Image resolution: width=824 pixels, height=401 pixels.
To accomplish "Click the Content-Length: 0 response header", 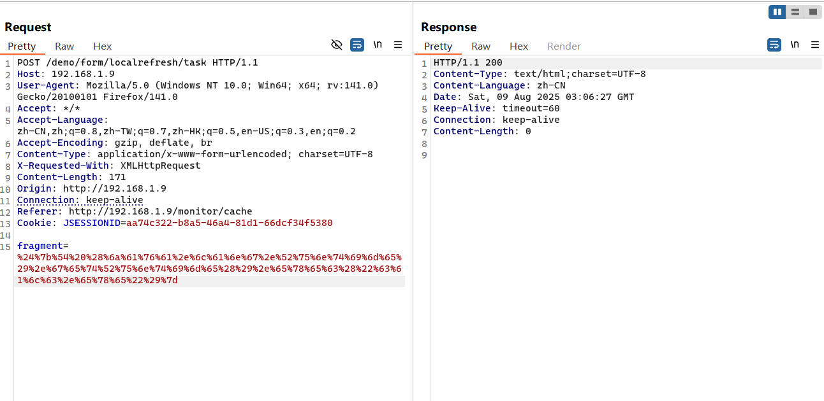I will pyautogui.click(x=482, y=131).
